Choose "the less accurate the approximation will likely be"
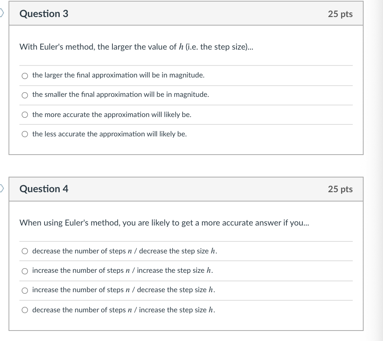383x341 pixels. (x=25, y=134)
